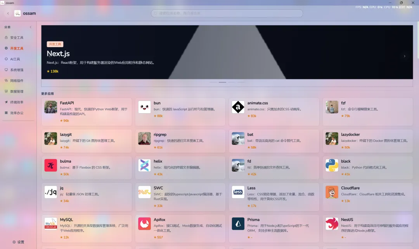419x249 pixels.
Task: Advance the banner with right chevron
Action: 405,56
